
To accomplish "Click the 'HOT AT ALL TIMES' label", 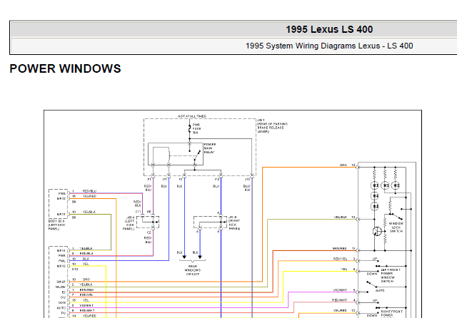I will (x=192, y=116).
